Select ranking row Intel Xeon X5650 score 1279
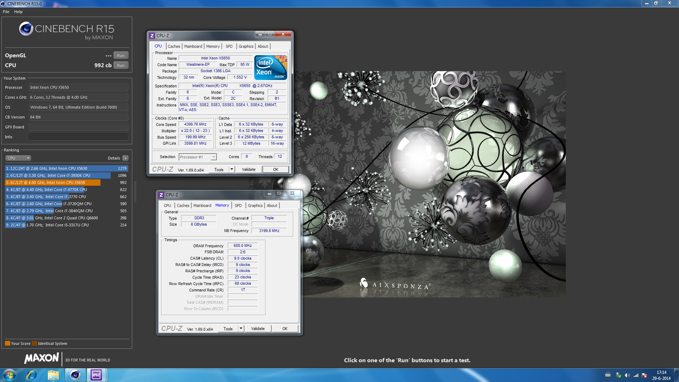The height and width of the screenshot is (382, 679). coord(66,168)
